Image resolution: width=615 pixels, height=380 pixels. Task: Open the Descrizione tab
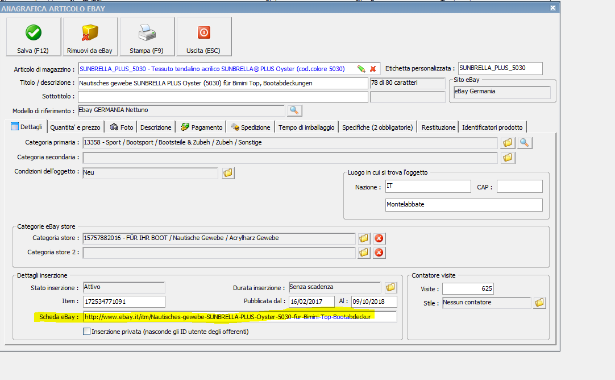[x=156, y=127]
